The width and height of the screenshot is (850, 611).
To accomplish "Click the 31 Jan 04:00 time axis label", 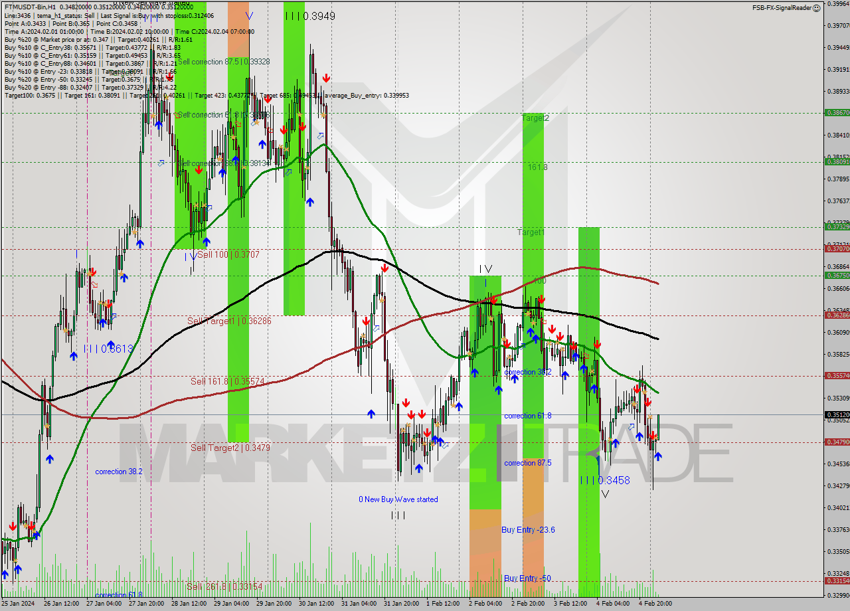I will point(358,604).
